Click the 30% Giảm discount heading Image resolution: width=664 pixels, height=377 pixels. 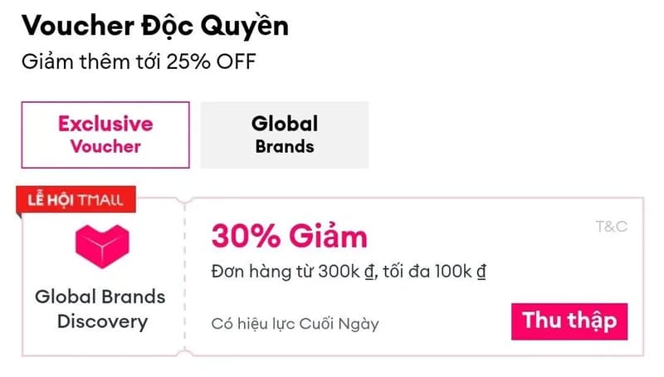click(x=289, y=237)
